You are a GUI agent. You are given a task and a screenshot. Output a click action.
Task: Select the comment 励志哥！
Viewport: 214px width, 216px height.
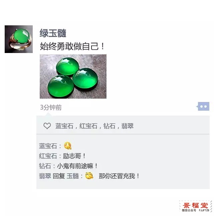coord(74,156)
